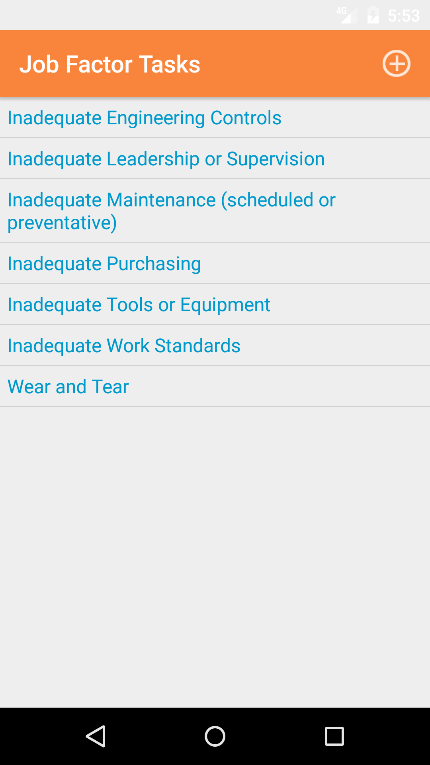Open recent apps with the square button
This screenshot has height=765, width=430.
(334, 736)
